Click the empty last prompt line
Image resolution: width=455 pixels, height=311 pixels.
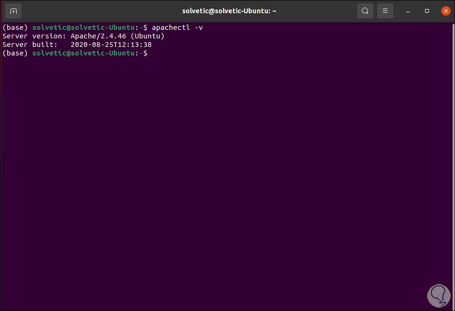click(x=75, y=53)
